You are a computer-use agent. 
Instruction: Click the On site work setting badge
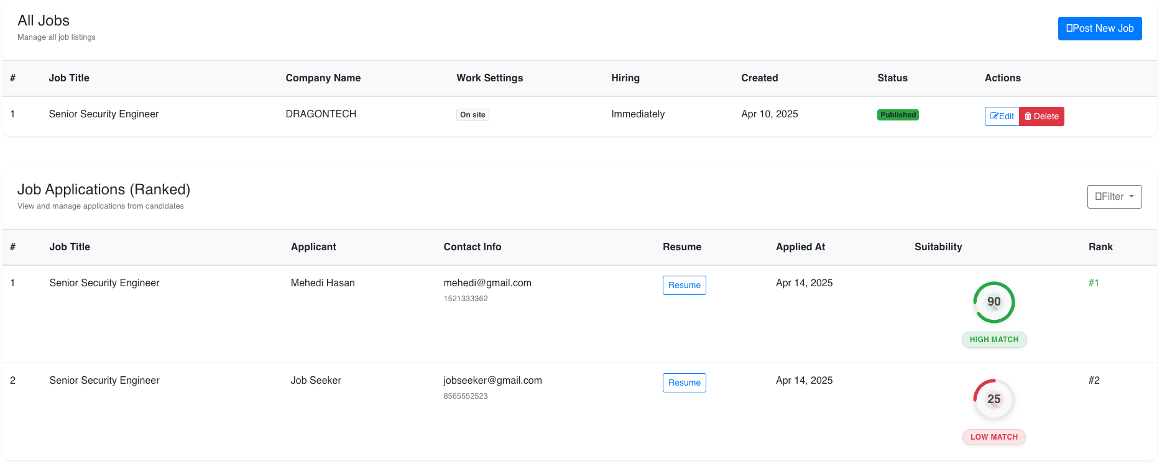coord(473,115)
